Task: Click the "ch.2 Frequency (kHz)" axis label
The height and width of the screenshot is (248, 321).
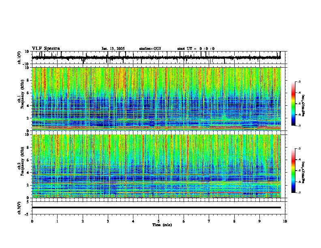Action: (x=21, y=161)
